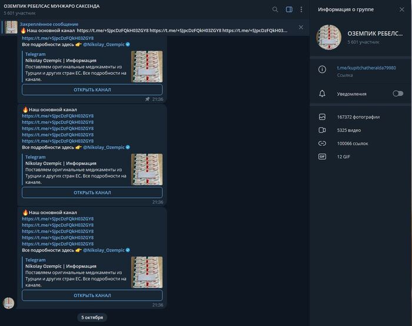Toggle group notifications switch
412x326 pixels.
coord(398,94)
